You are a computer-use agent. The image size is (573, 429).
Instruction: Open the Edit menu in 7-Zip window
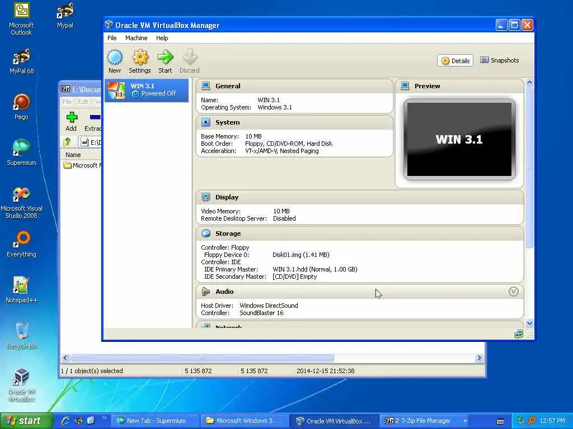(83, 102)
